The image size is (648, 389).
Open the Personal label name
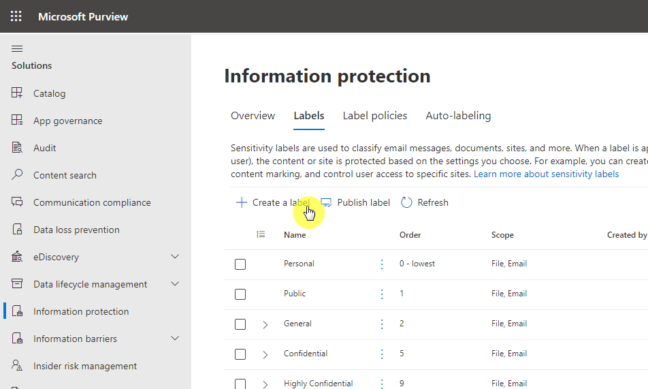click(299, 264)
